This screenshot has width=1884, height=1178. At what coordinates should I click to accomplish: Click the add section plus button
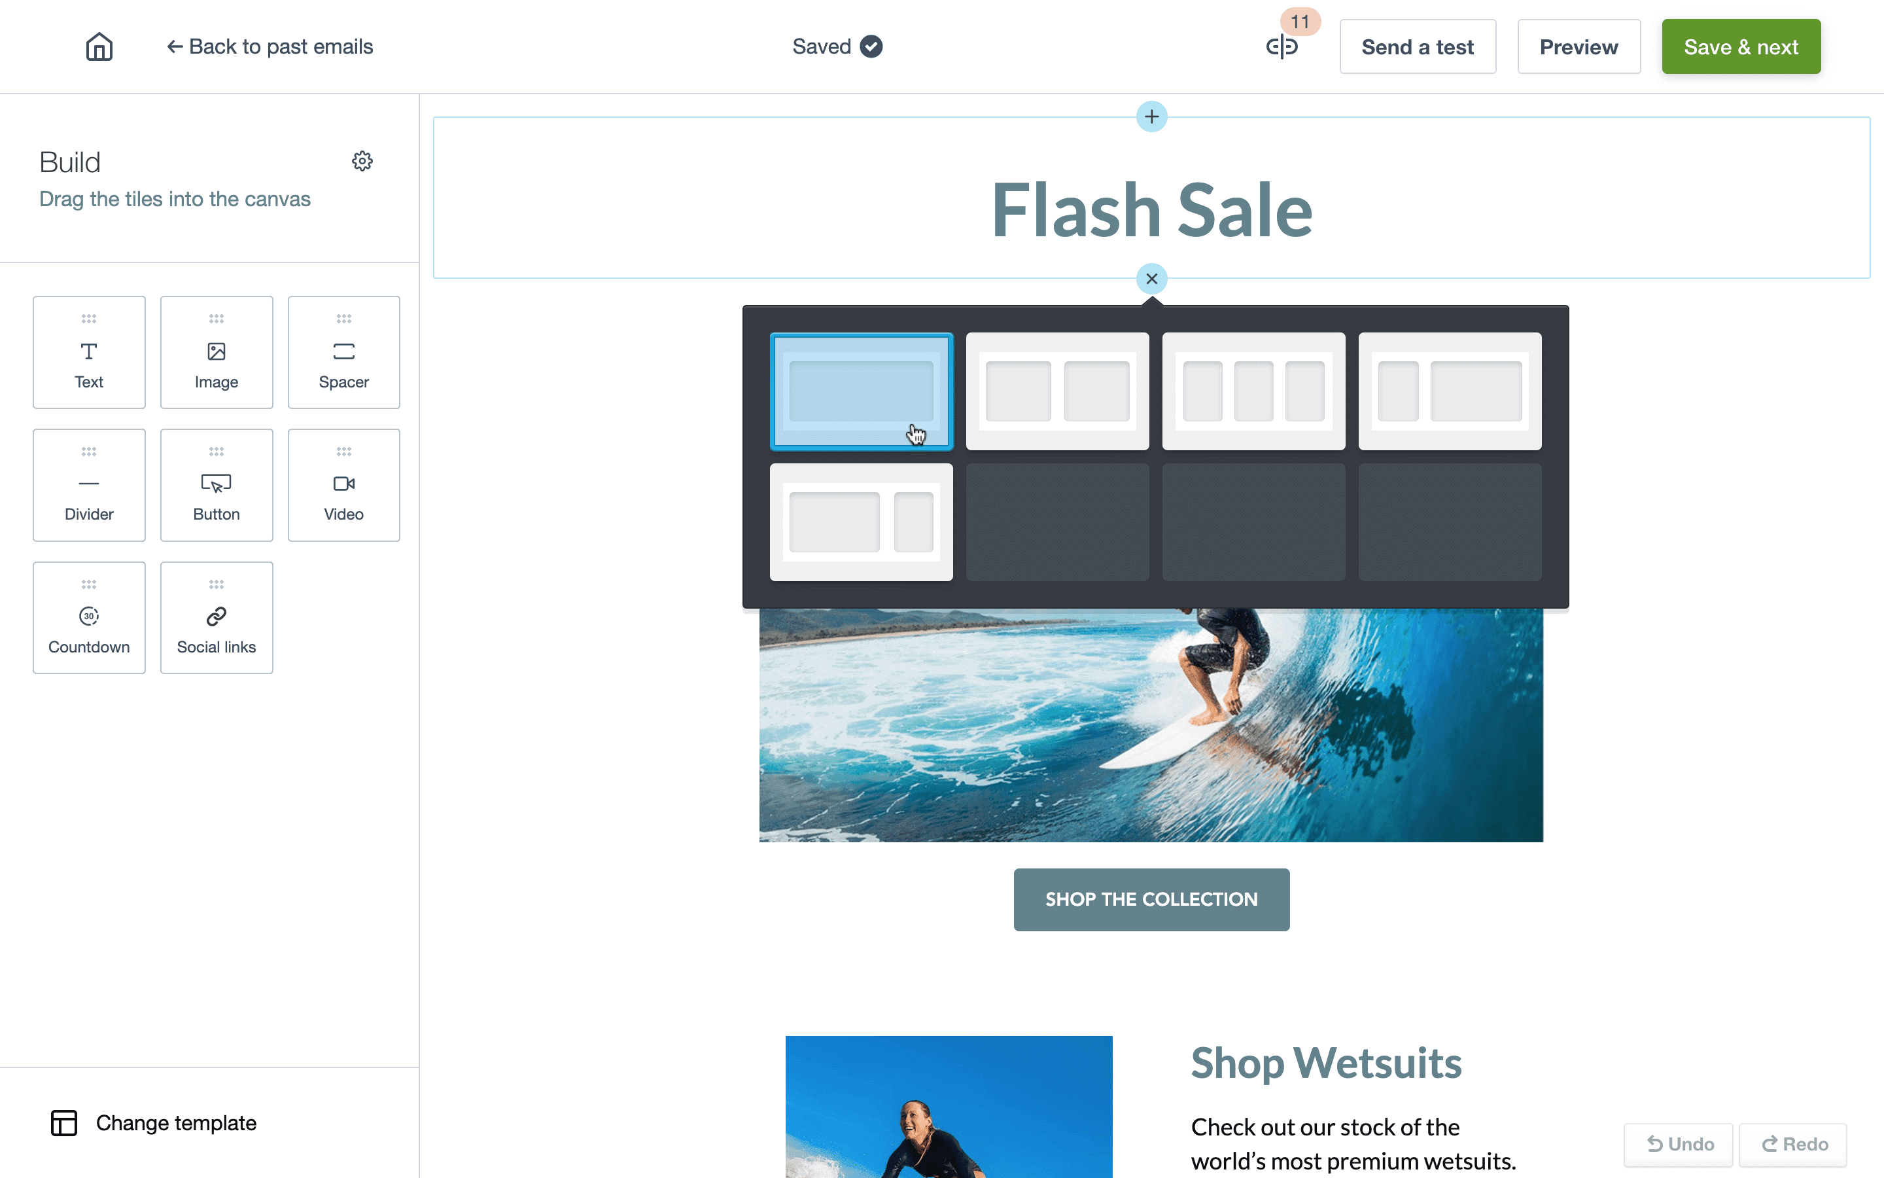1151,116
